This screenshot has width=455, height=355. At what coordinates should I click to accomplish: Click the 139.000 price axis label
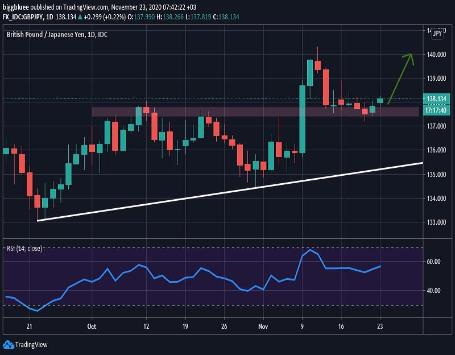pos(436,78)
